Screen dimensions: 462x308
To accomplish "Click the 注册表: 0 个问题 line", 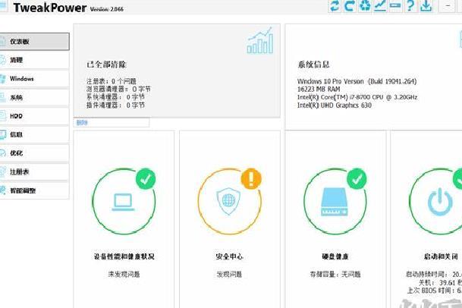I will (112, 81).
